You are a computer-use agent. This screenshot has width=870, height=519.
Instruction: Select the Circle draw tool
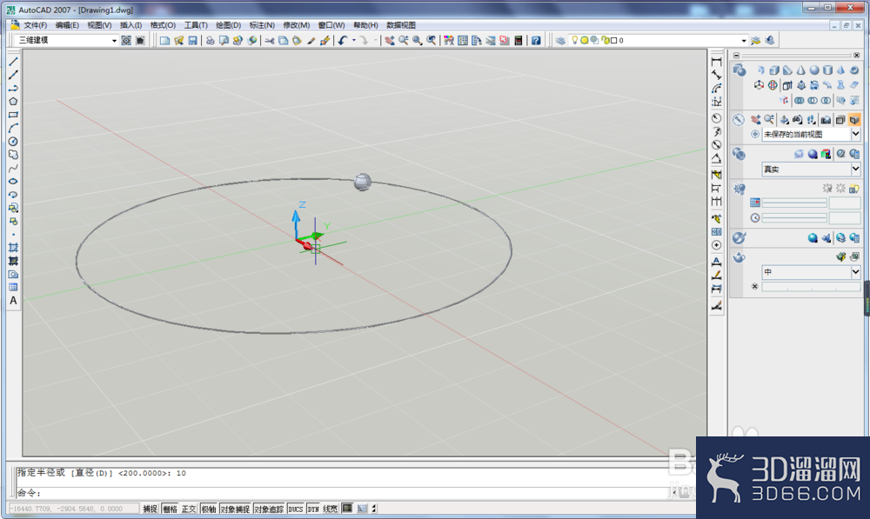pos(13,142)
